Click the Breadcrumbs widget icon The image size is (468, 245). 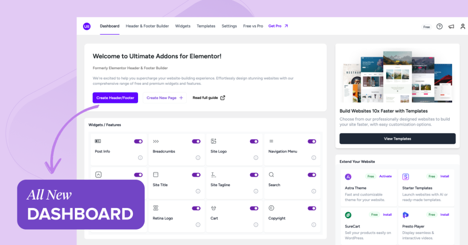pyautogui.click(x=156, y=141)
